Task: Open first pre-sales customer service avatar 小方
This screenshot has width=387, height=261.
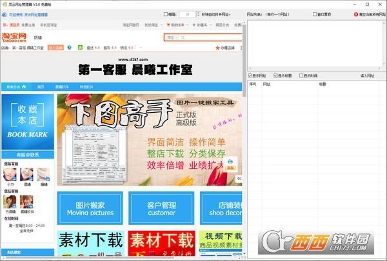Action: [x=10, y=175]
